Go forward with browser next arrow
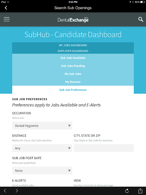 [17, 191]
